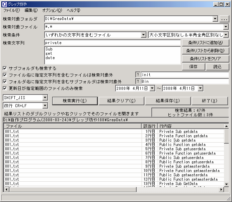Click the folder browse "..." button
The image size is (232, 202).
click(x=224, y=19)
